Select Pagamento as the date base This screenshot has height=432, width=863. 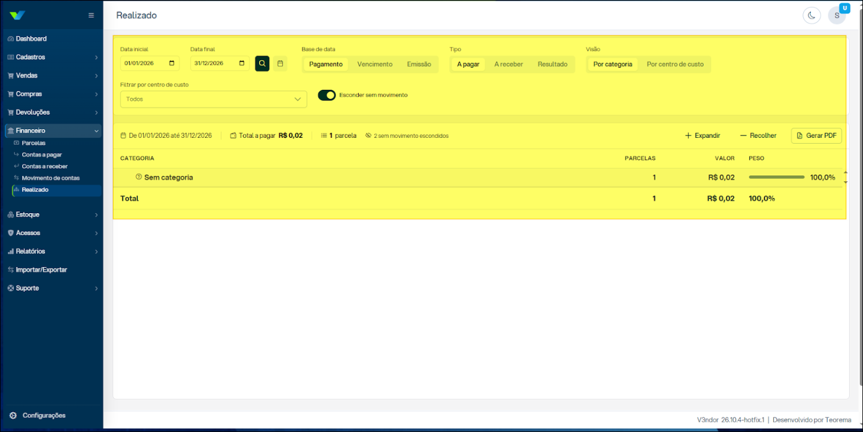click(x=326, y=64)
